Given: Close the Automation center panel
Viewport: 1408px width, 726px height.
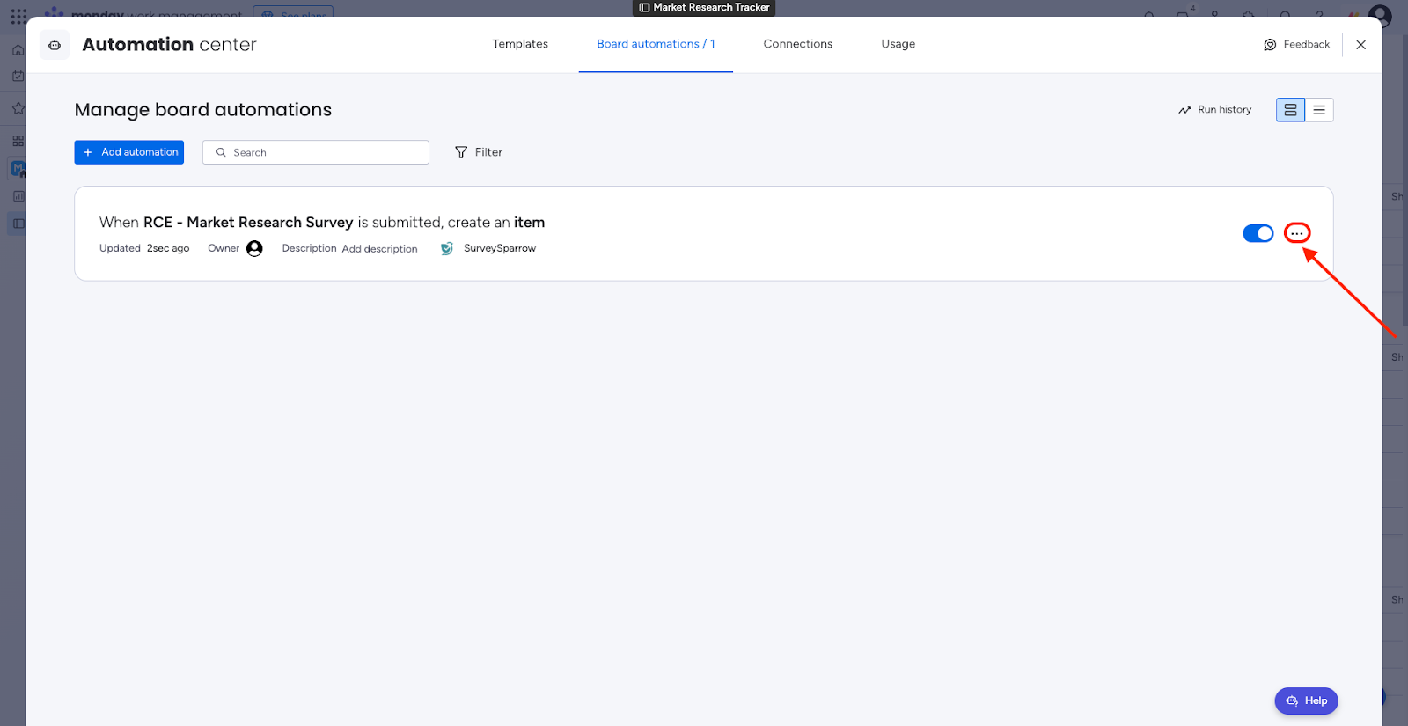Looking at the screenshot, I should click(x=1360, y=45).
